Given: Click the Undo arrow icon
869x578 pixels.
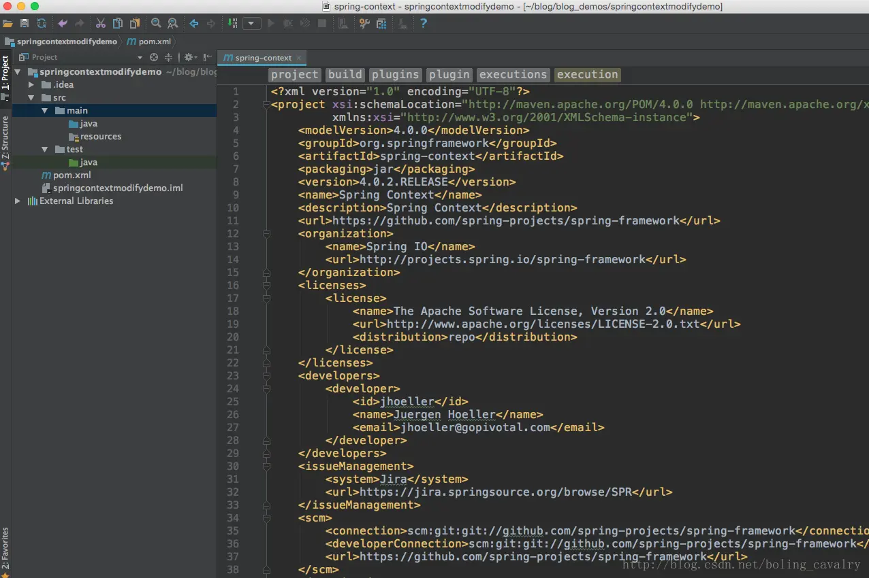Looking at the screenshot, I should point(63,24).
